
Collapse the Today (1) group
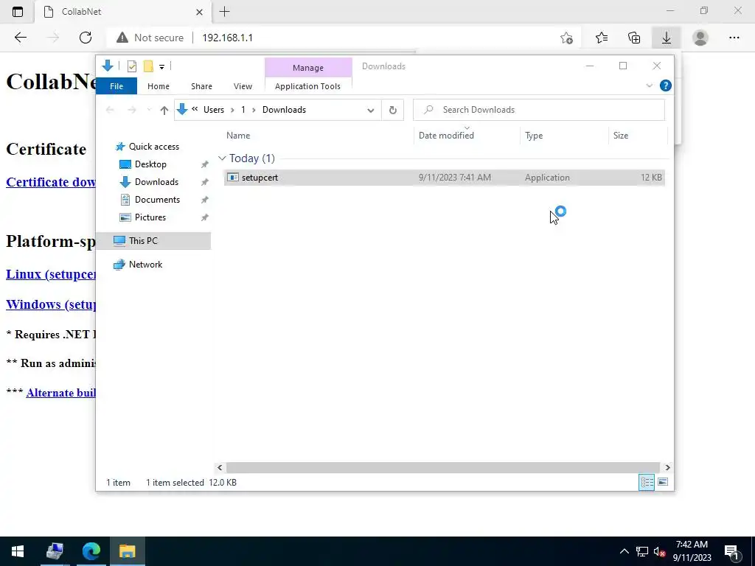click(x=222, y=158)
